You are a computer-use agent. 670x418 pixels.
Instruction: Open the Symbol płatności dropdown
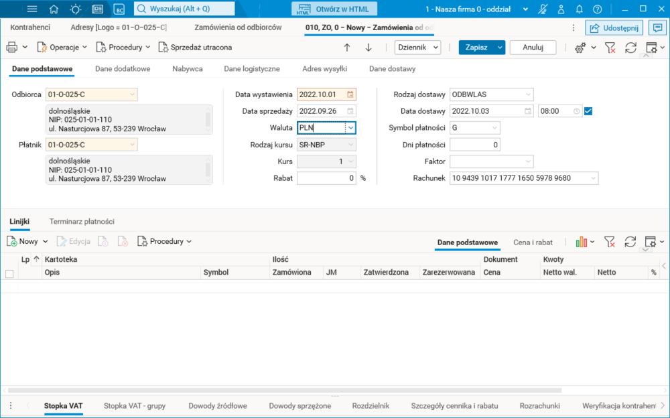[494, 128]
